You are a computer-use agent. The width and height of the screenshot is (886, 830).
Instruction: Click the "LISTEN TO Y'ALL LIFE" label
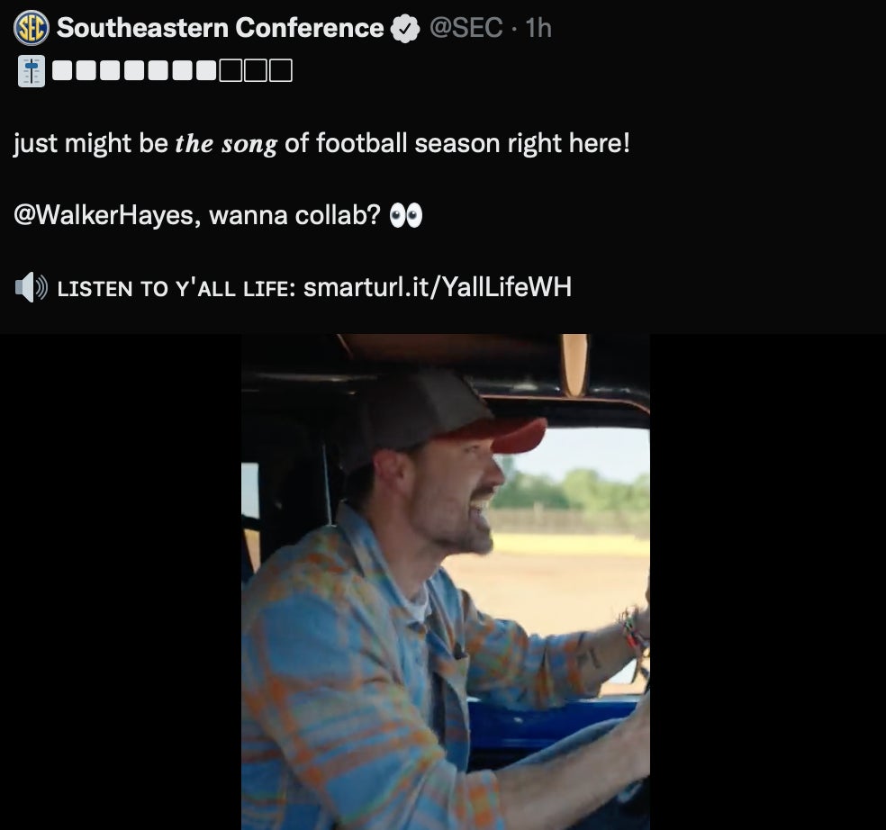(176, 289)
